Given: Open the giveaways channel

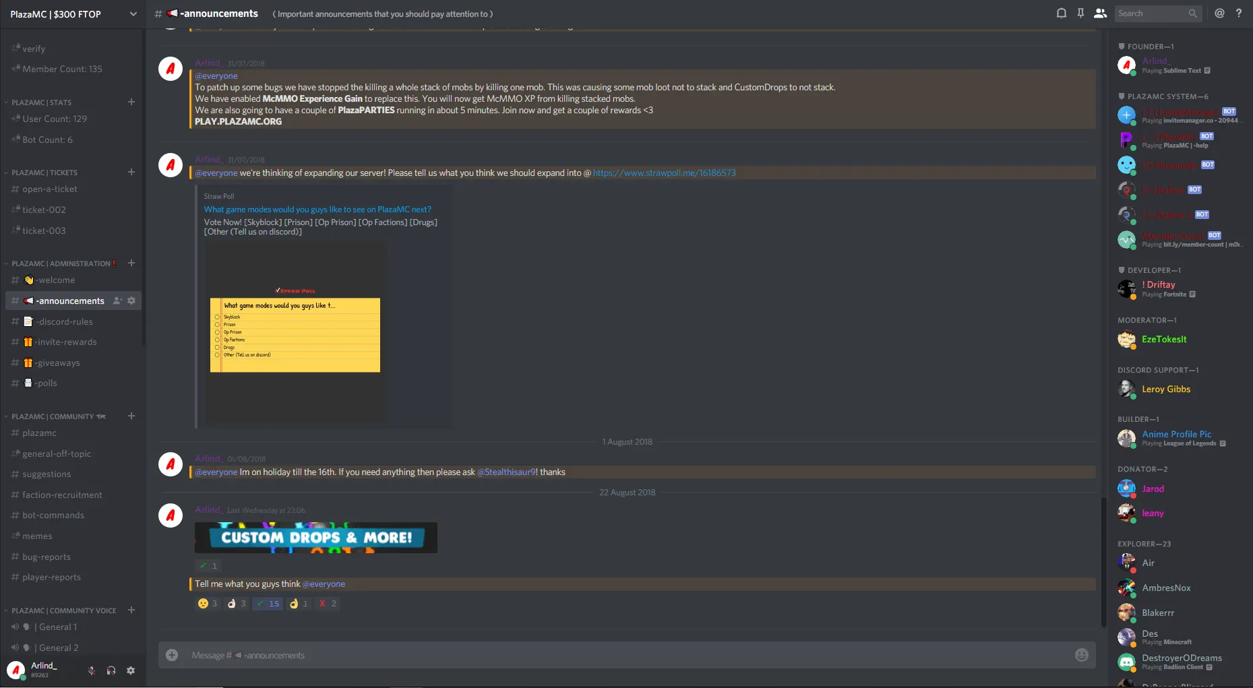Looking at the screenshot, I should click(x=73, y=363).
